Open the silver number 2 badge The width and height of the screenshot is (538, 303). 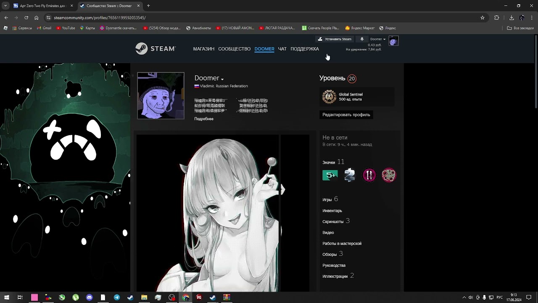click(349, 175)
